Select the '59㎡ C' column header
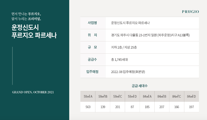This screenshot has height=120, width=207. (x=118, y=96)
